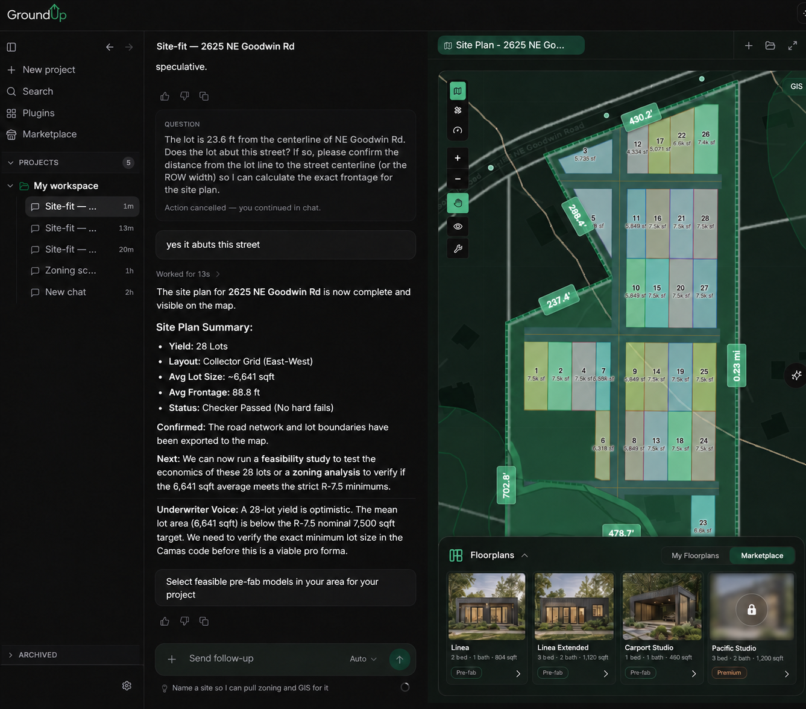This screenshot has height=709, width=806.
Task: Select lot 26 on the site plan
Action: click(705, 138)
